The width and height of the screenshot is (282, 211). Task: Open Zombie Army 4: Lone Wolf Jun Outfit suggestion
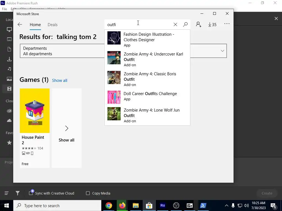tap(147, 115)
